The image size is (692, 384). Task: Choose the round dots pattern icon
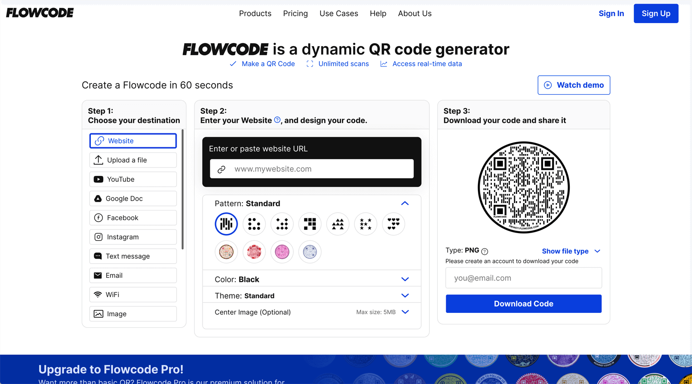(x=254, y=224)
